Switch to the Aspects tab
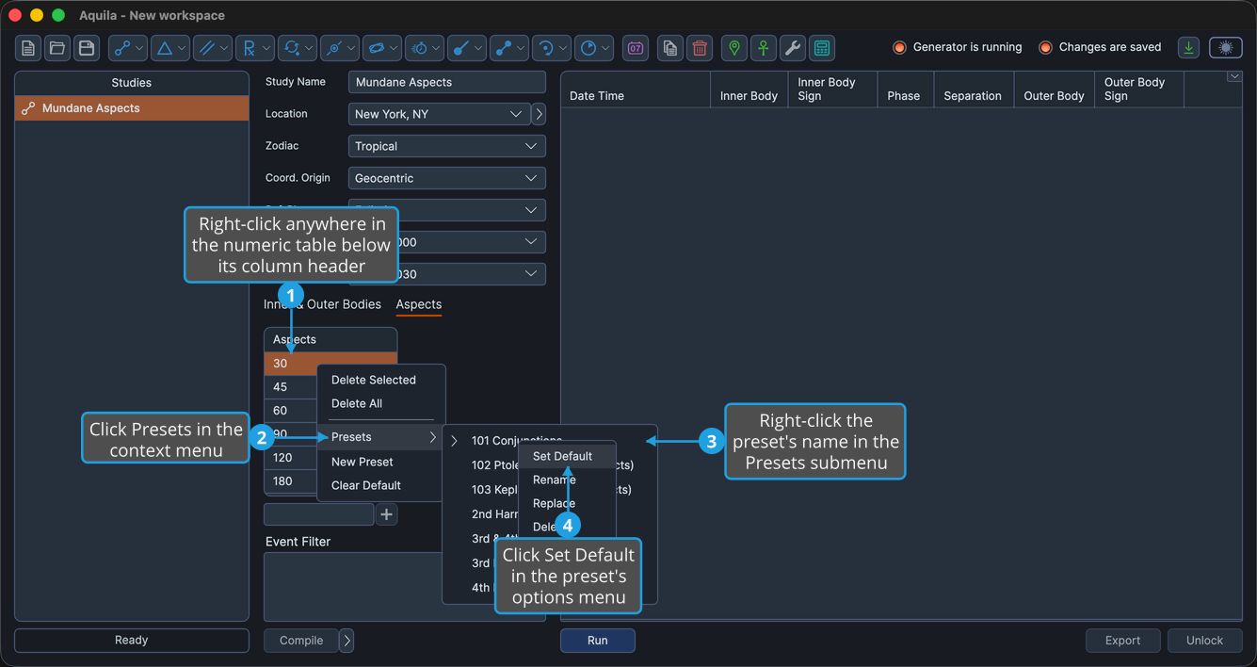Image resolution: width=1257 pixels, height=667 pixels. [419, 304]
